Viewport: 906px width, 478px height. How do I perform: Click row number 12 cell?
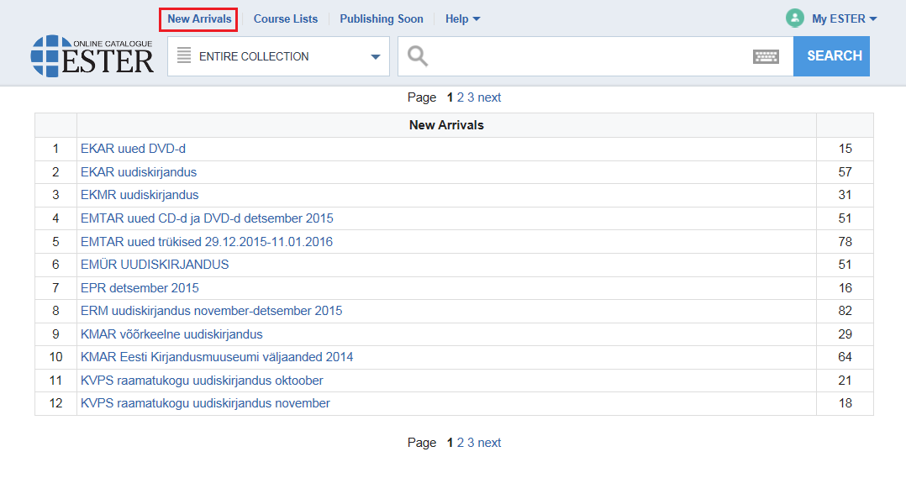(x=55, y=403)
